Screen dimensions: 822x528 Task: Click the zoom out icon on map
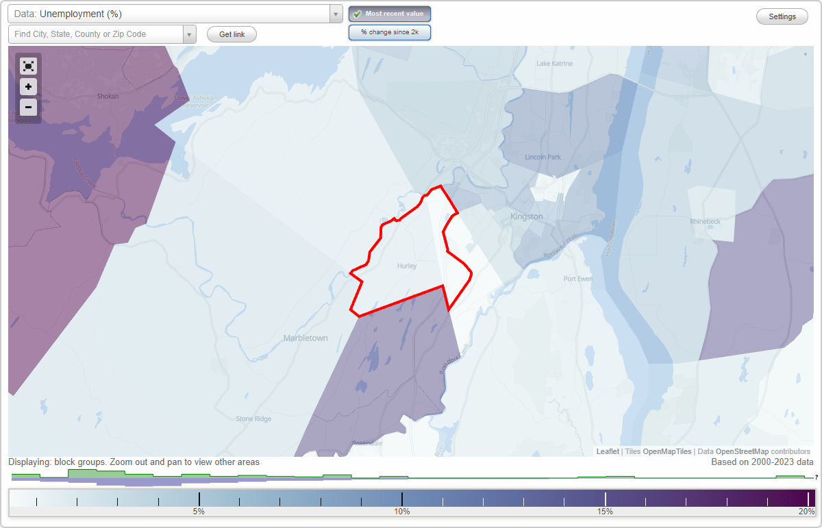(x=28, y=108)
